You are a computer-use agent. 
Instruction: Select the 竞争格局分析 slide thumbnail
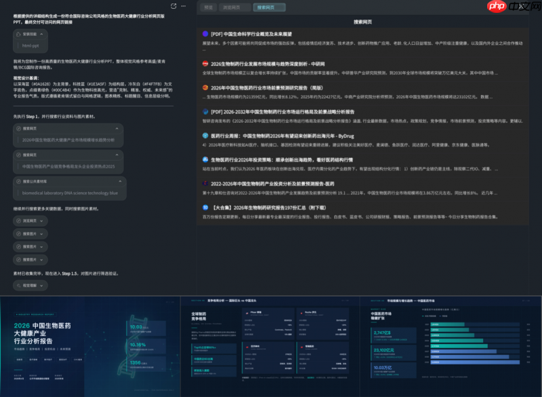[x=270, y=347]
